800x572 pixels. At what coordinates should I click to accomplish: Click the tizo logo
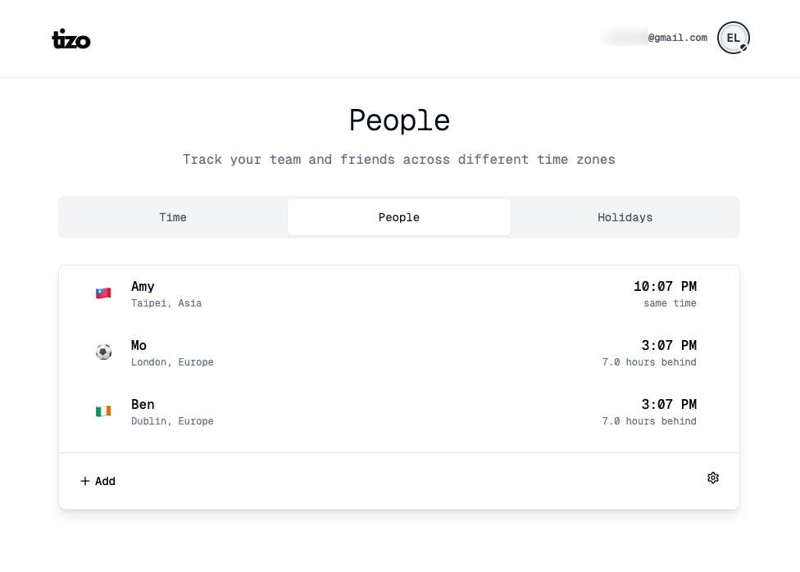coord(71,39)
